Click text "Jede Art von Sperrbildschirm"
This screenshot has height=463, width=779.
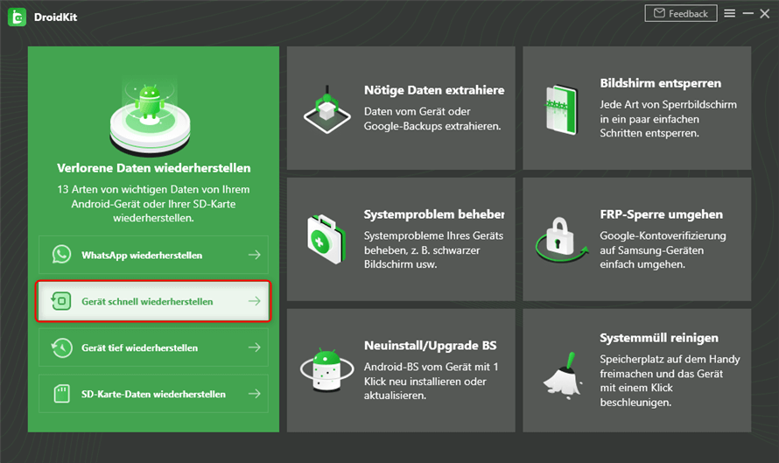click(668, 104)
